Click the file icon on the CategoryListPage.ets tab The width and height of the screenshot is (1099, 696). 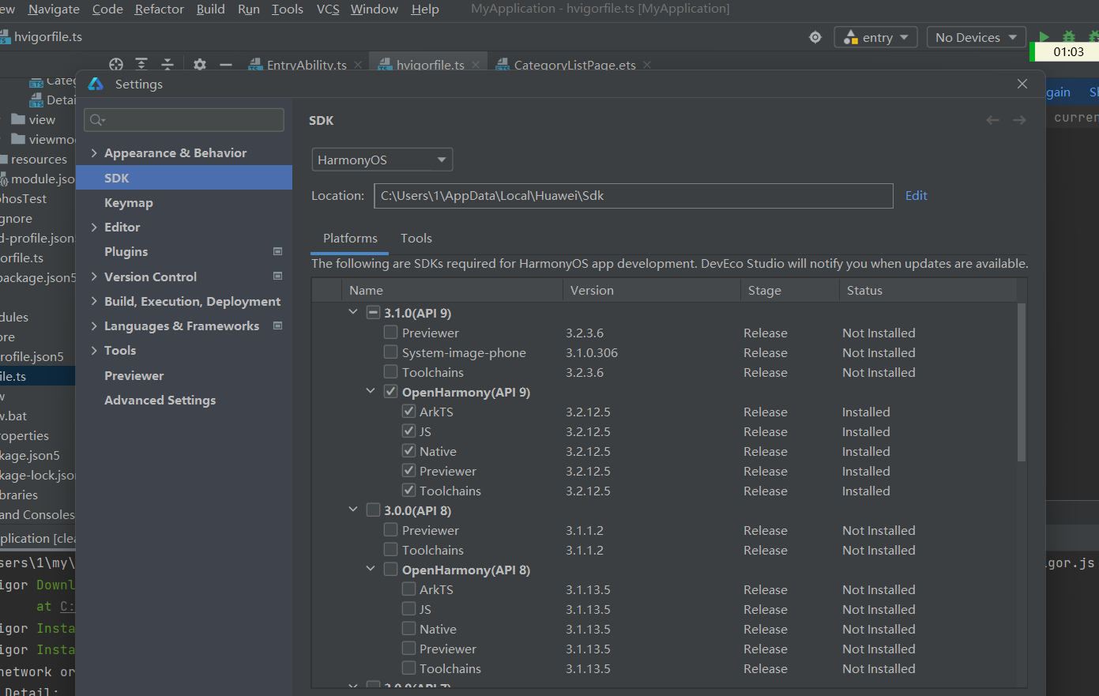[502, 65]
